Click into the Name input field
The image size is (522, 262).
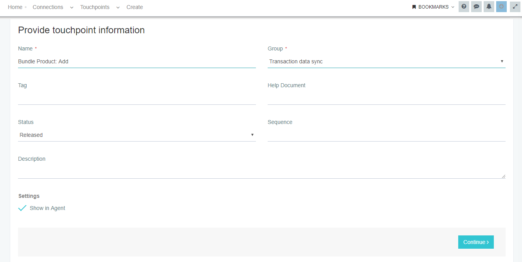tap(137, 61)
